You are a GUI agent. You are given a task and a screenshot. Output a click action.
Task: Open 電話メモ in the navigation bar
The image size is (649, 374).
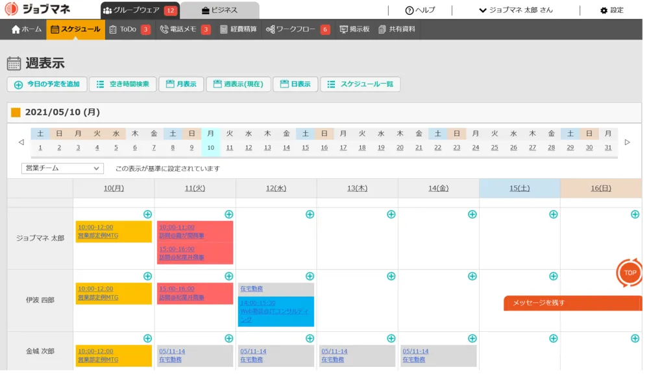pyautogui.click(x=185, y=29)
